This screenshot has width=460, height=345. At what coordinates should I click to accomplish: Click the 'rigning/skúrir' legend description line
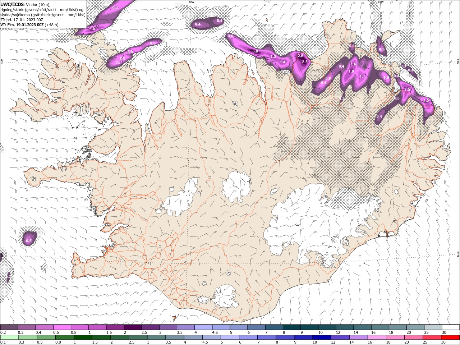click(x=42, y=9)
